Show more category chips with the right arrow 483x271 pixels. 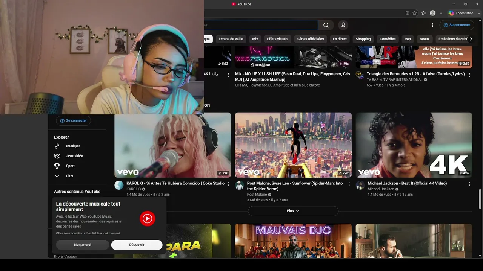(x=471, y=39)
